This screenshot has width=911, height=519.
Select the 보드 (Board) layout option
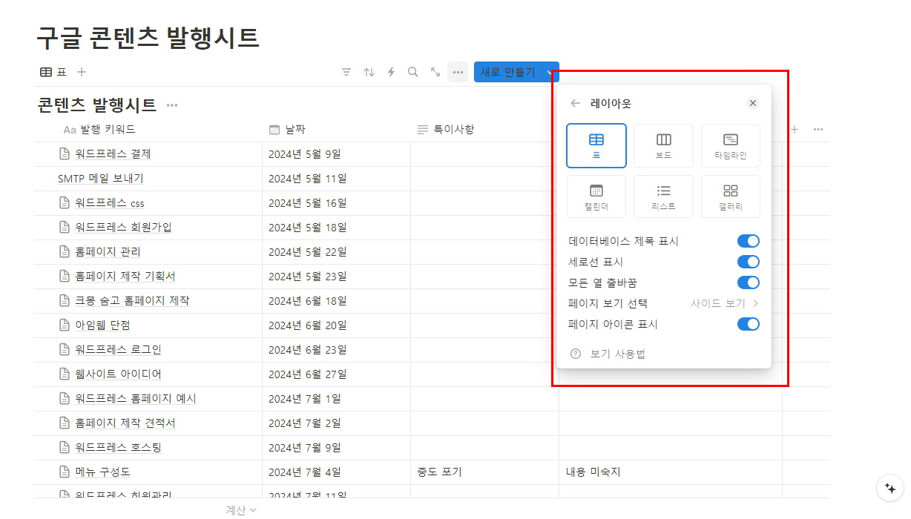pos(663,145)
